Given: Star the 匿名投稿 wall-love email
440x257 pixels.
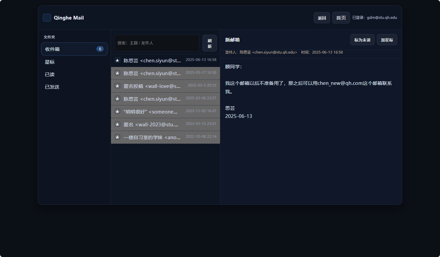Looking at the screenshot, I should (117, 86).
